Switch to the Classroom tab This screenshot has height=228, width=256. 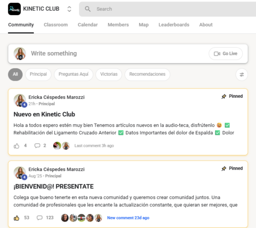tap(56, 25)
